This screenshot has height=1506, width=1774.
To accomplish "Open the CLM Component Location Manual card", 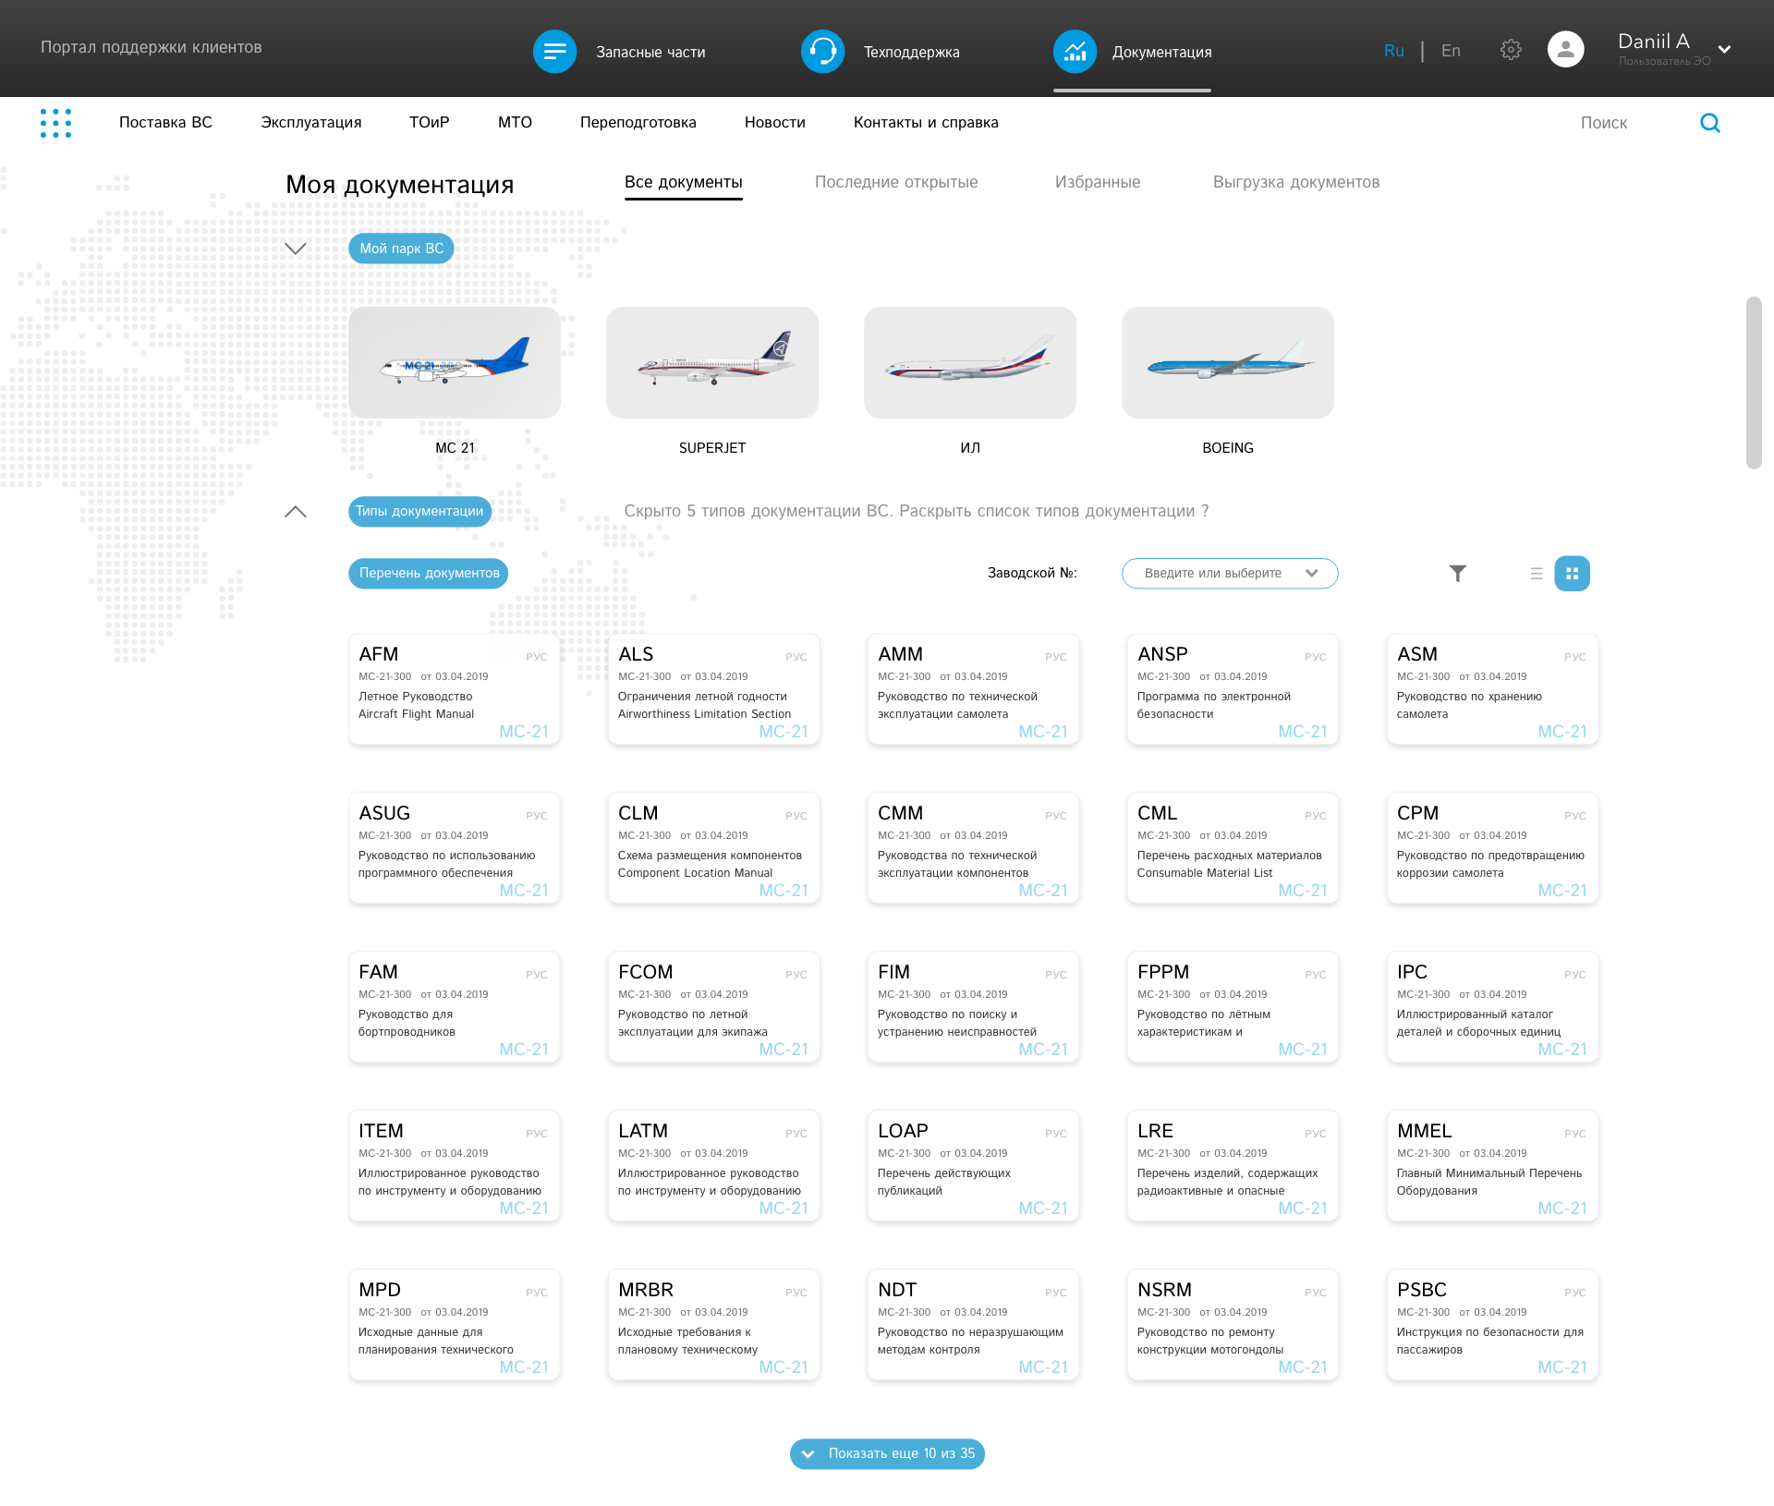I will click(714, 848).
